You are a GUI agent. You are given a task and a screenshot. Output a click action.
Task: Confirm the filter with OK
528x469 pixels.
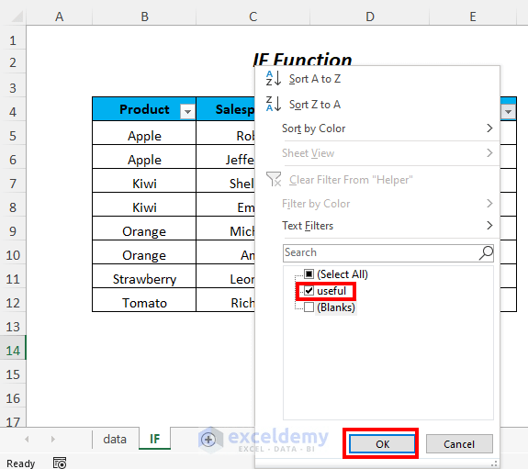point(382,444)
